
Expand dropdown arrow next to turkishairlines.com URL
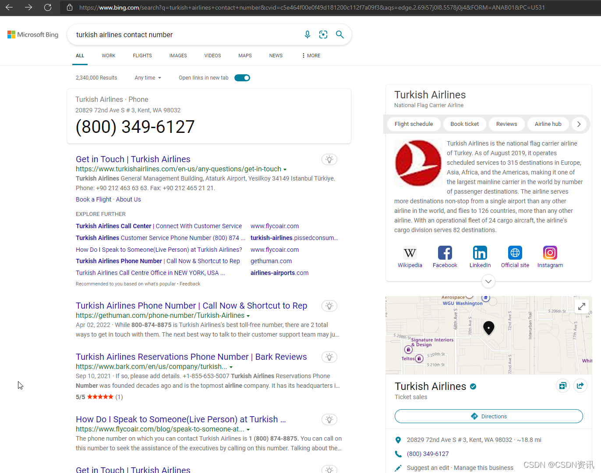[x=285, y=170]
